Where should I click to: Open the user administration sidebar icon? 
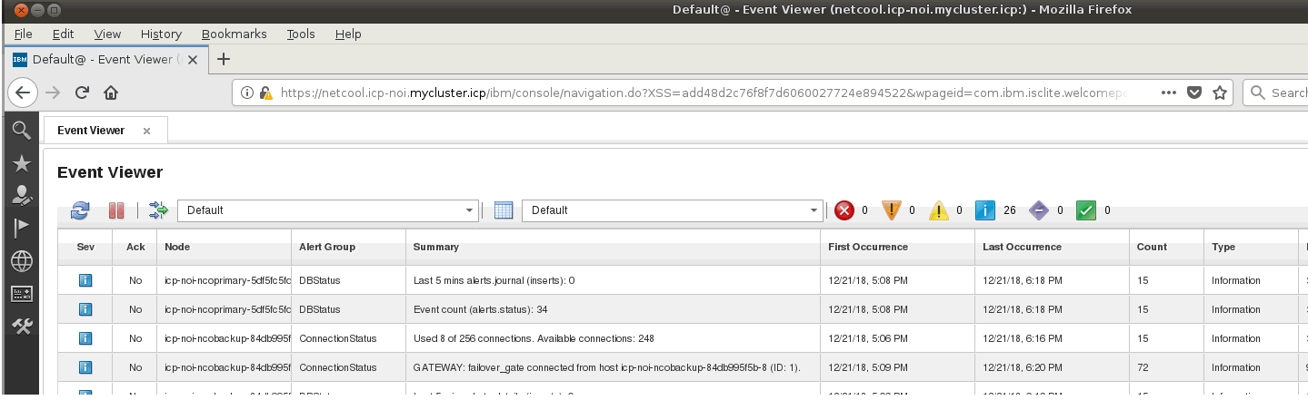coord(21,195)
